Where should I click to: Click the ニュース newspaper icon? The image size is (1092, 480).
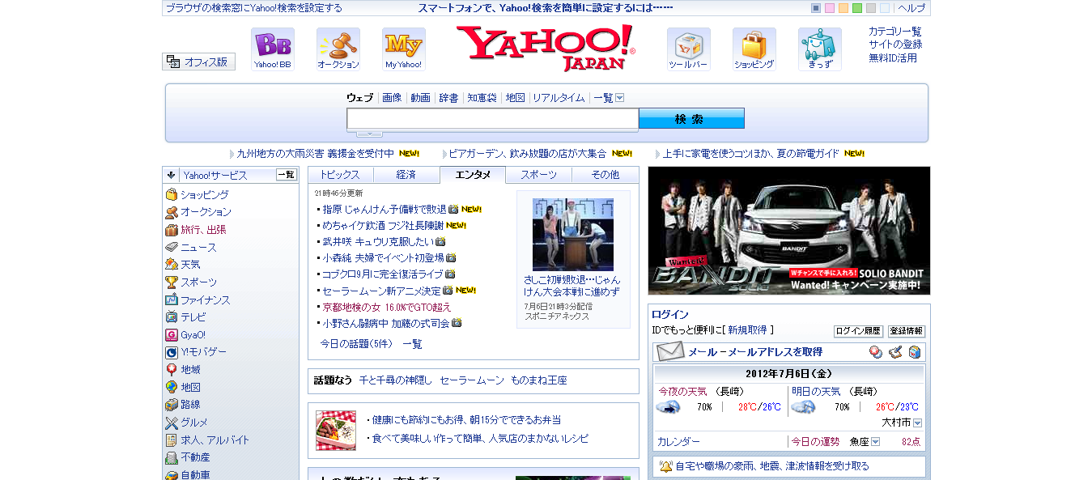tap(172, 247)
